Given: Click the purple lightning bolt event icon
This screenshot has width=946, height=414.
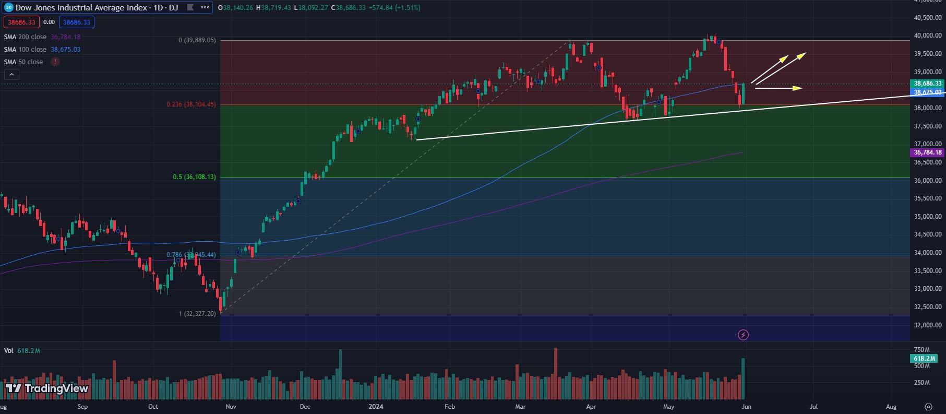Looking at the screenshot, I should pyautogui.click(x=743, y=335).
